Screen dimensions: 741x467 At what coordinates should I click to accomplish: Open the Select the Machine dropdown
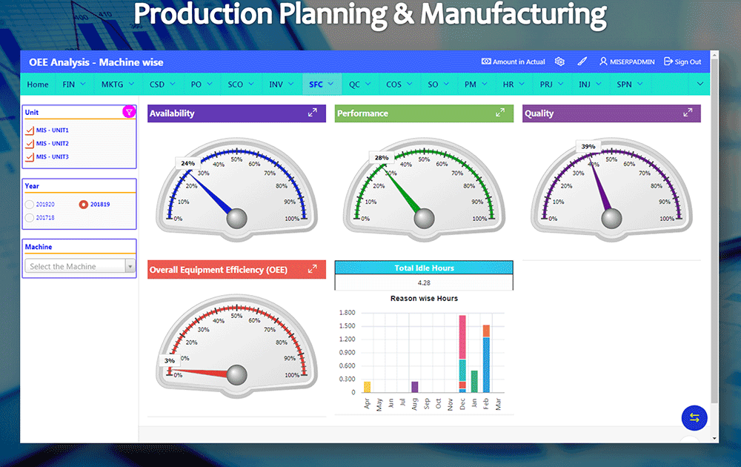tap(79, 266)
